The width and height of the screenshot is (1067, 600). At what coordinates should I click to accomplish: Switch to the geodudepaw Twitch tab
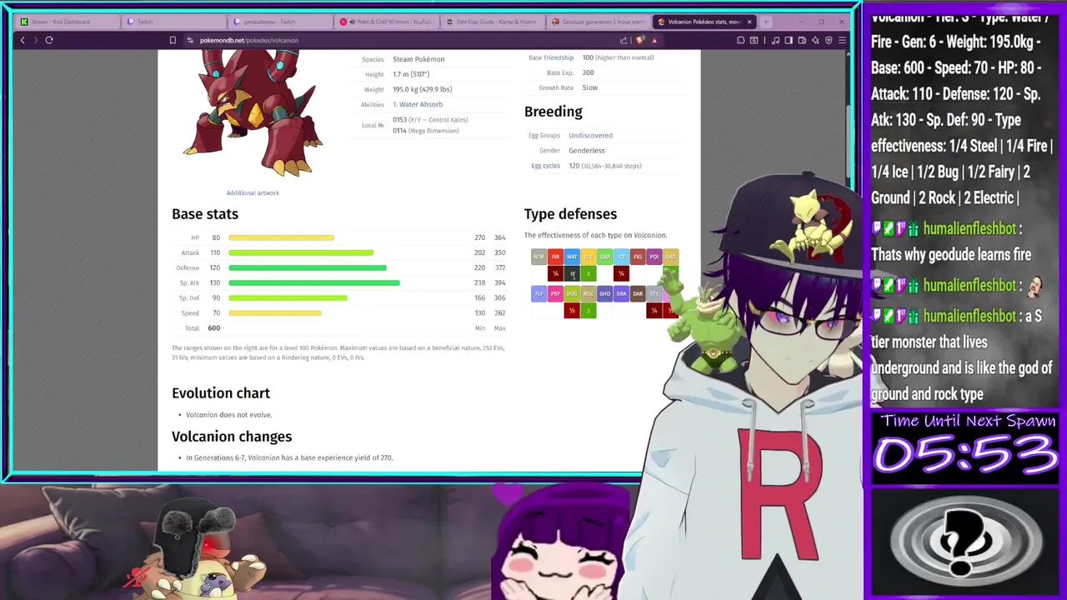(x=279, y=22)
